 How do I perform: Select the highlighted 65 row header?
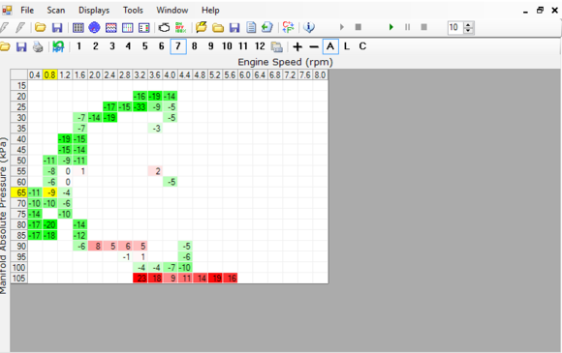coord(19,192)
